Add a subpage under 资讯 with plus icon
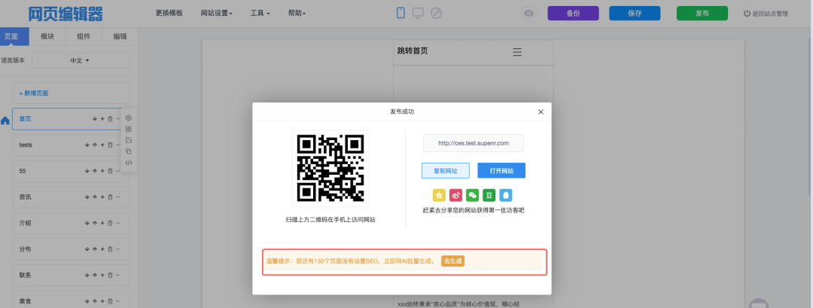 (x=102, y=197)
